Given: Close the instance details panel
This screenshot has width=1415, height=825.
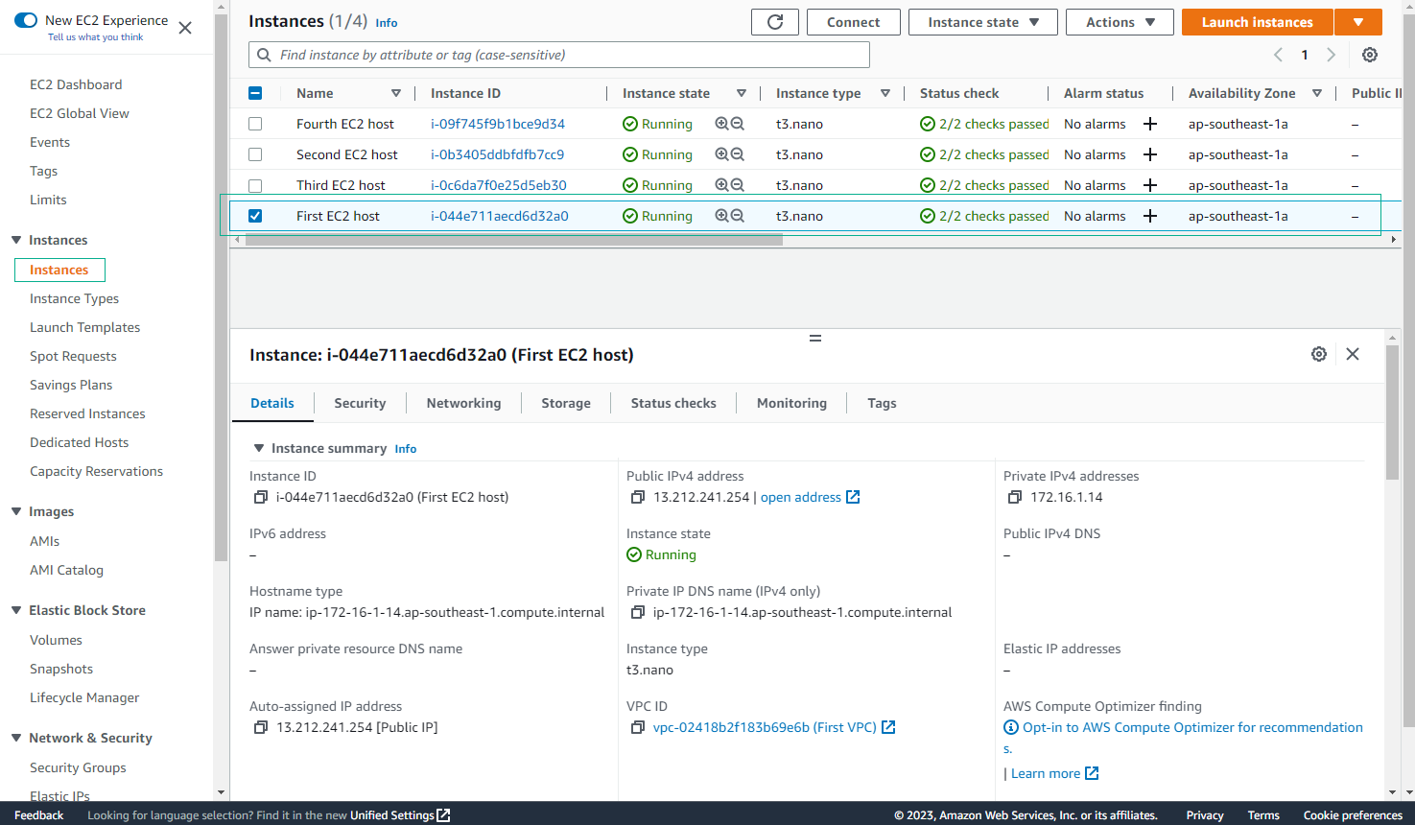Looking at the screenshot, I should coord(1353,354).
